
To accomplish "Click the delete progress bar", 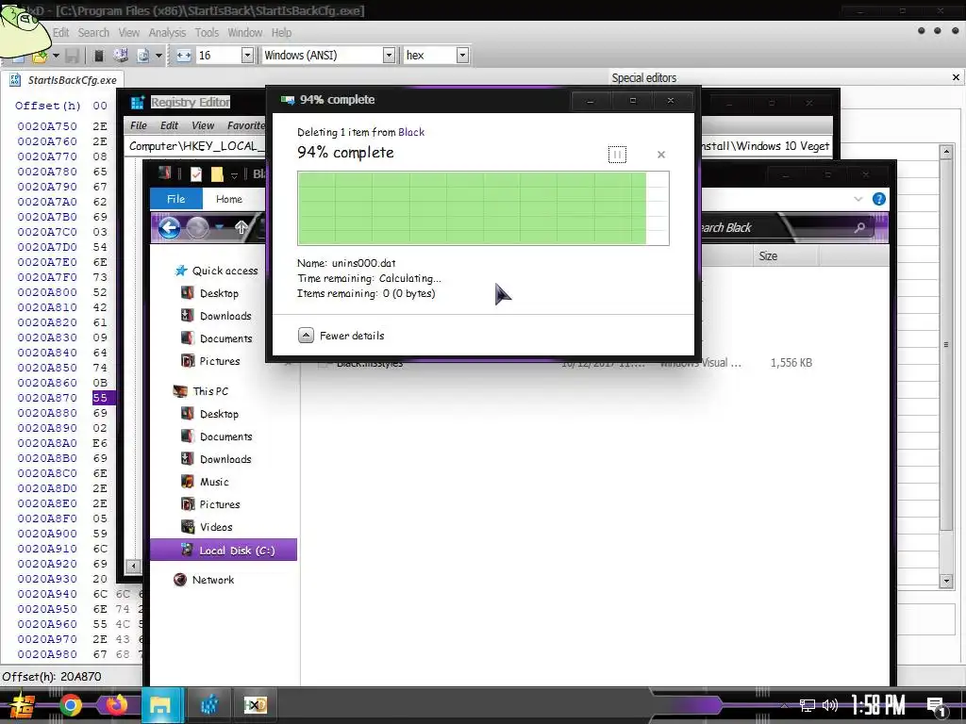I will pos(483,208).
